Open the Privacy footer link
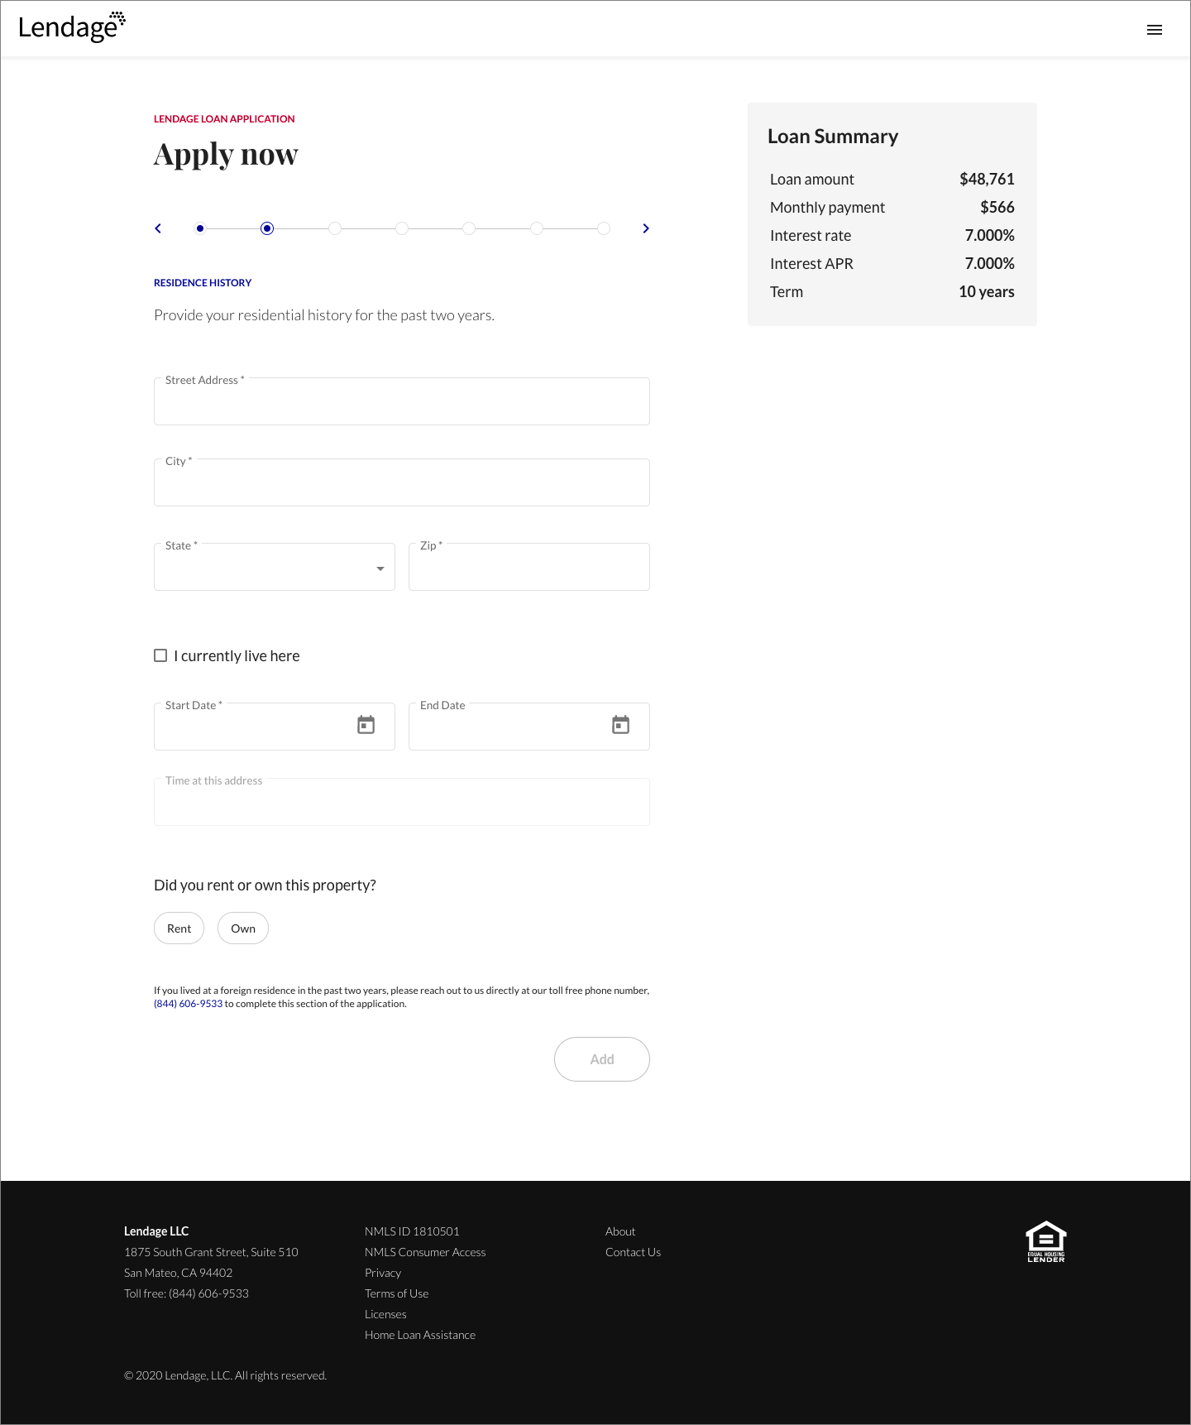 click(x=383, y=1273)
